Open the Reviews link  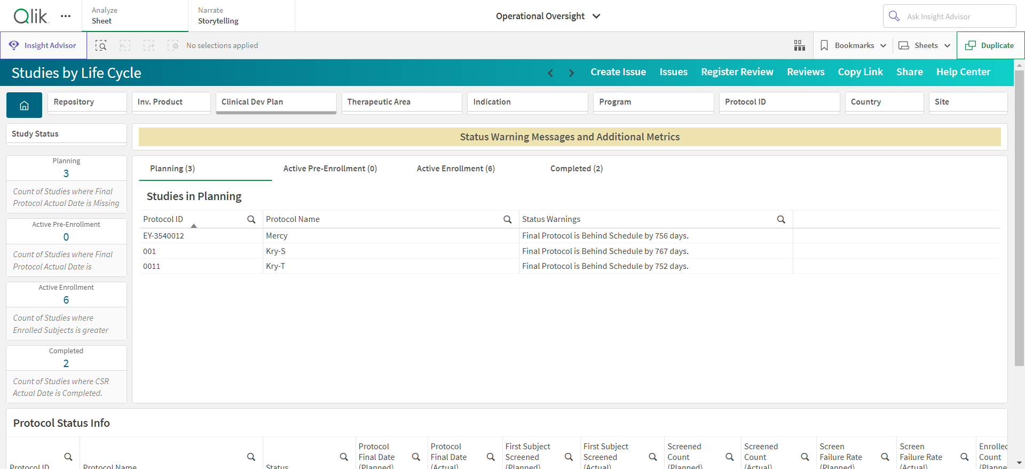[x=806, y=72]
